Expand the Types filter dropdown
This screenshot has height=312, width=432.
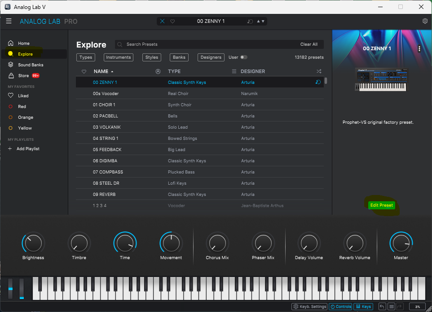(86, 57)
